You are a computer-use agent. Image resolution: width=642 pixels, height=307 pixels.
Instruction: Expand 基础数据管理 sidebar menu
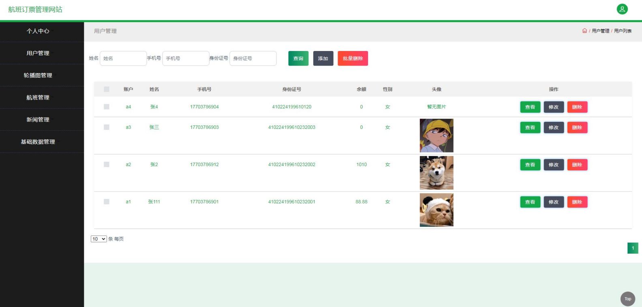[x=42, y=142]
